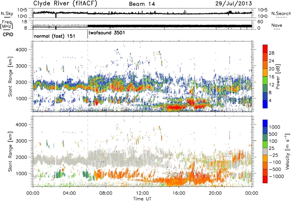Image resolution: width=291 pixels, height=201 pixels.
Task: Click velocity colorbar value '-1000'
Action: pos(276,176)
